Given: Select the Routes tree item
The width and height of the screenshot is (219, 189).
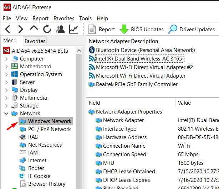Looking at the screenshot, I should [36, 168].
